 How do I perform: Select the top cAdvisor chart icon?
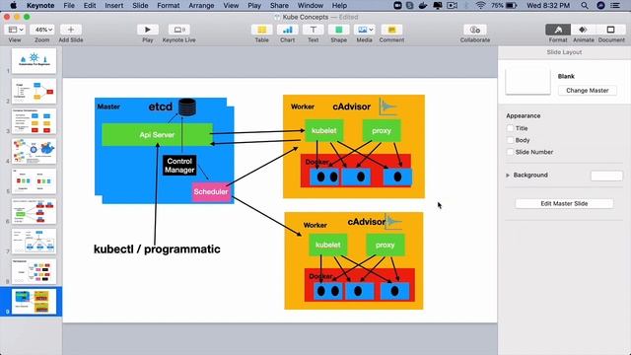pos(387,106)
